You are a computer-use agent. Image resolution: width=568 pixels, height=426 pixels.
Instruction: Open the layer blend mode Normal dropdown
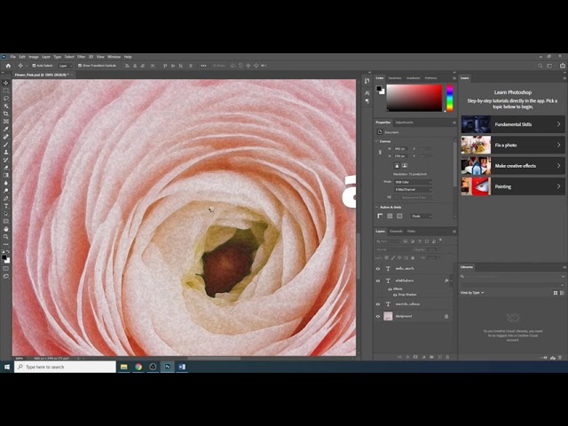coord(393,249)
